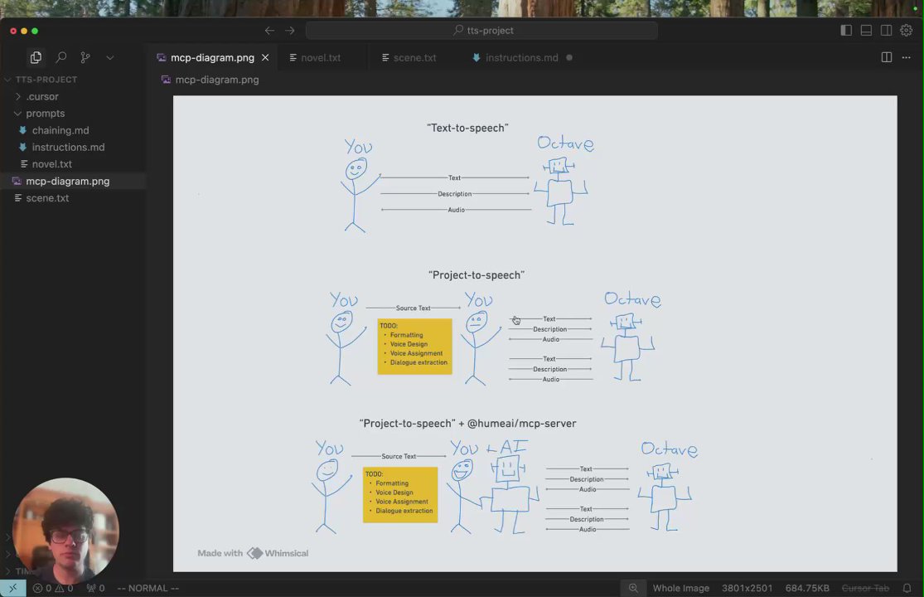Screen dimensions: 924x597
Task: Click the webcam video overlay
Action: tap(65, 531)
